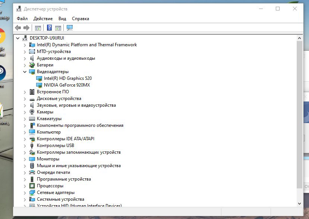Expand the Сетевые адаптеры category
The width and height of the screenshot is (309, 219).
pyautogui.click(x=25, y=193)
